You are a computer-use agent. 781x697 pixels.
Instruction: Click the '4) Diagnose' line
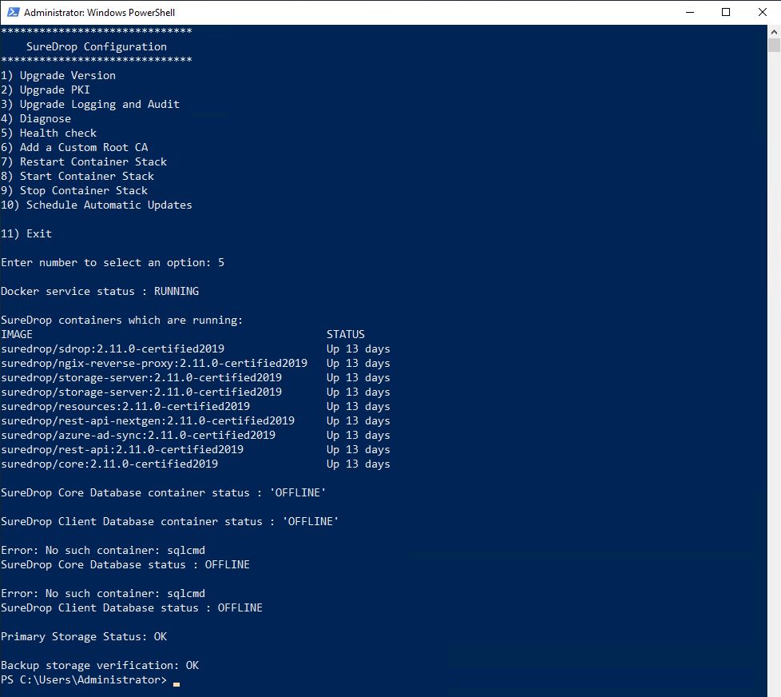(x=36, y=118)
